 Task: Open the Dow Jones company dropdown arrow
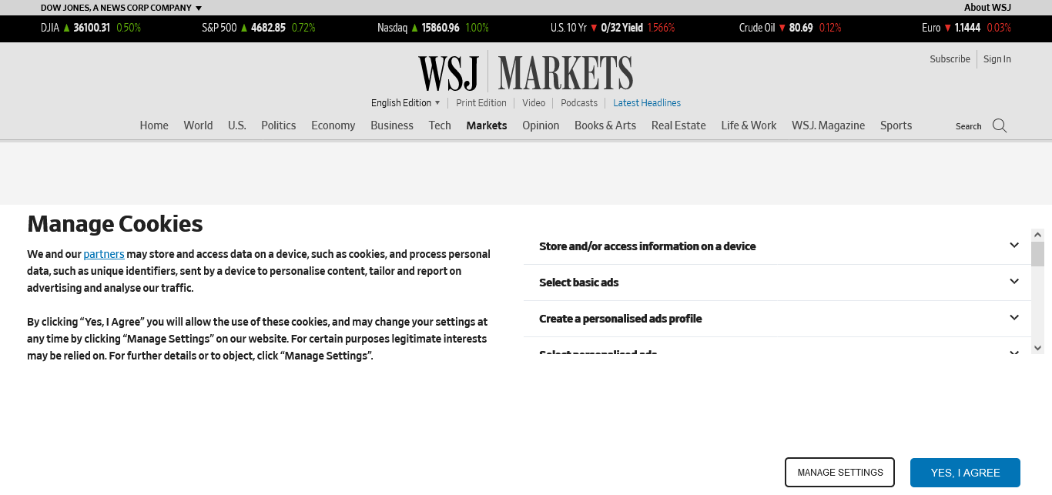tap(199, 8)
